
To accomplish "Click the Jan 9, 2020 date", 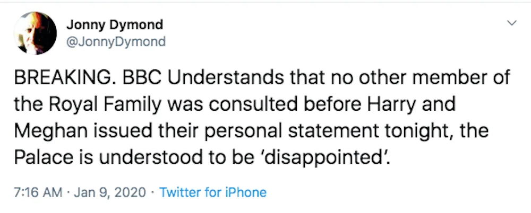I will click(x=110, y=193).
